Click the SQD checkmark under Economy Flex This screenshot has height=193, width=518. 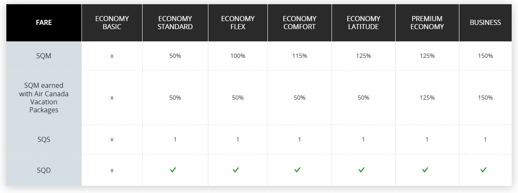point(236,170)
